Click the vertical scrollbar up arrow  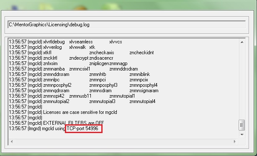tap(242, 42)
